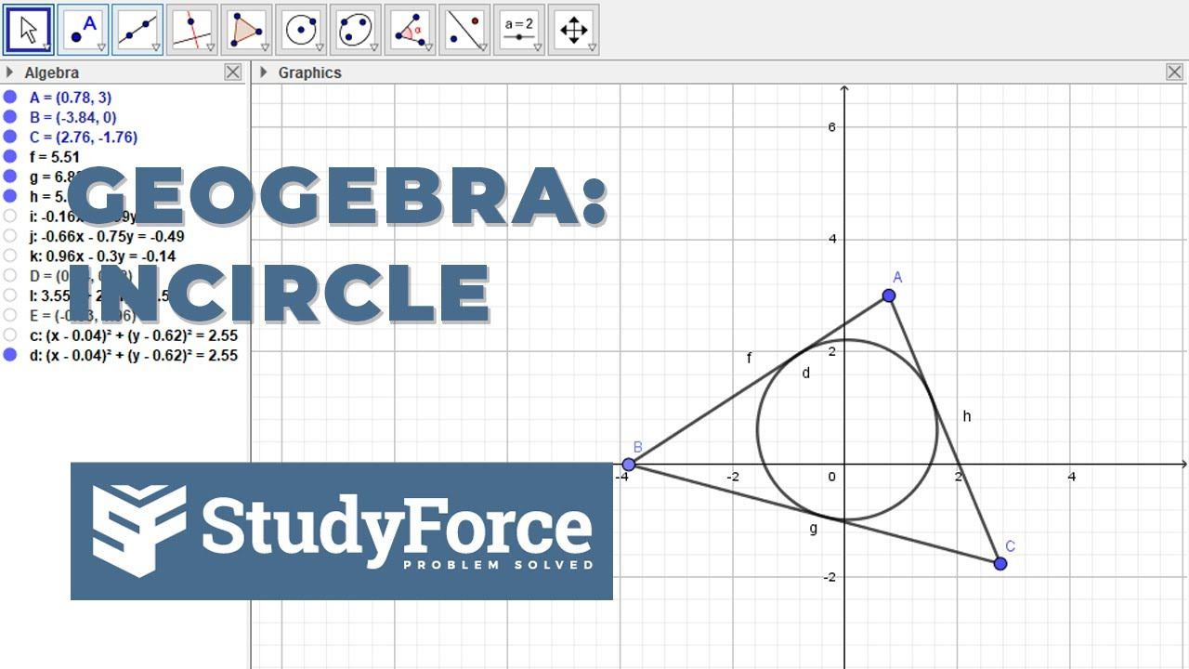Toggle visibility of point C
1189x669 pixels.
click(x=10, y=137)
